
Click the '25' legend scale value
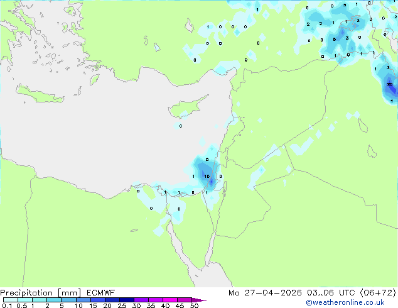click(122, 305)
